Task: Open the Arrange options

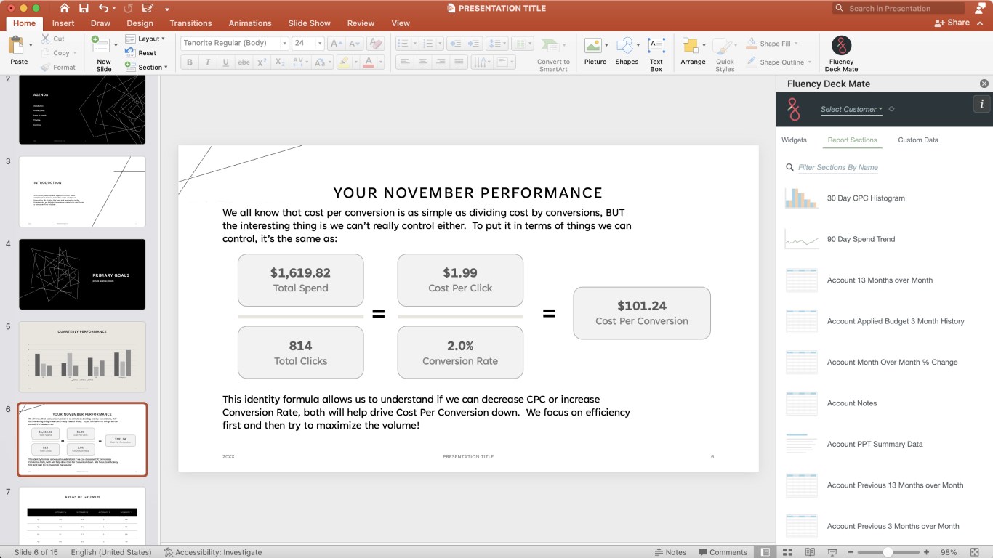Action: click(691, 51)
